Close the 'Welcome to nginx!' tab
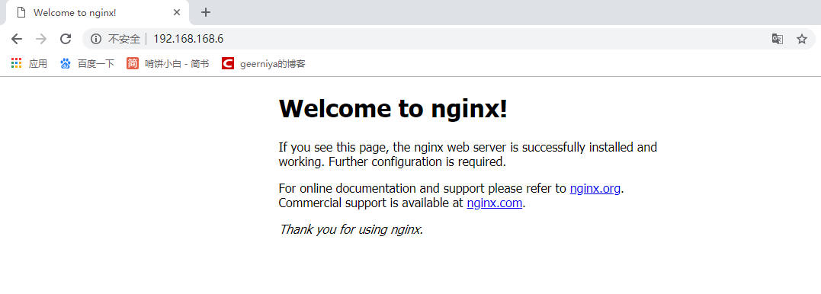 click(x=177, y=12)
